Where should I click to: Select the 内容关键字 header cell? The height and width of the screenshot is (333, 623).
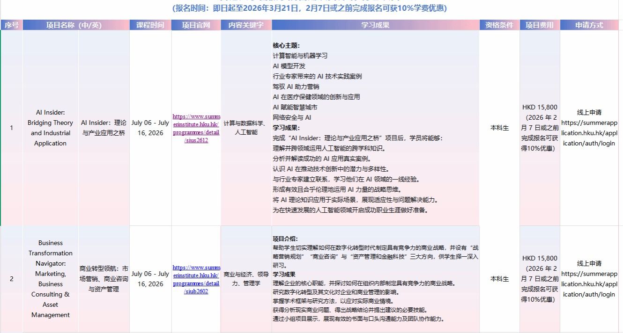[x=246, y=25]
